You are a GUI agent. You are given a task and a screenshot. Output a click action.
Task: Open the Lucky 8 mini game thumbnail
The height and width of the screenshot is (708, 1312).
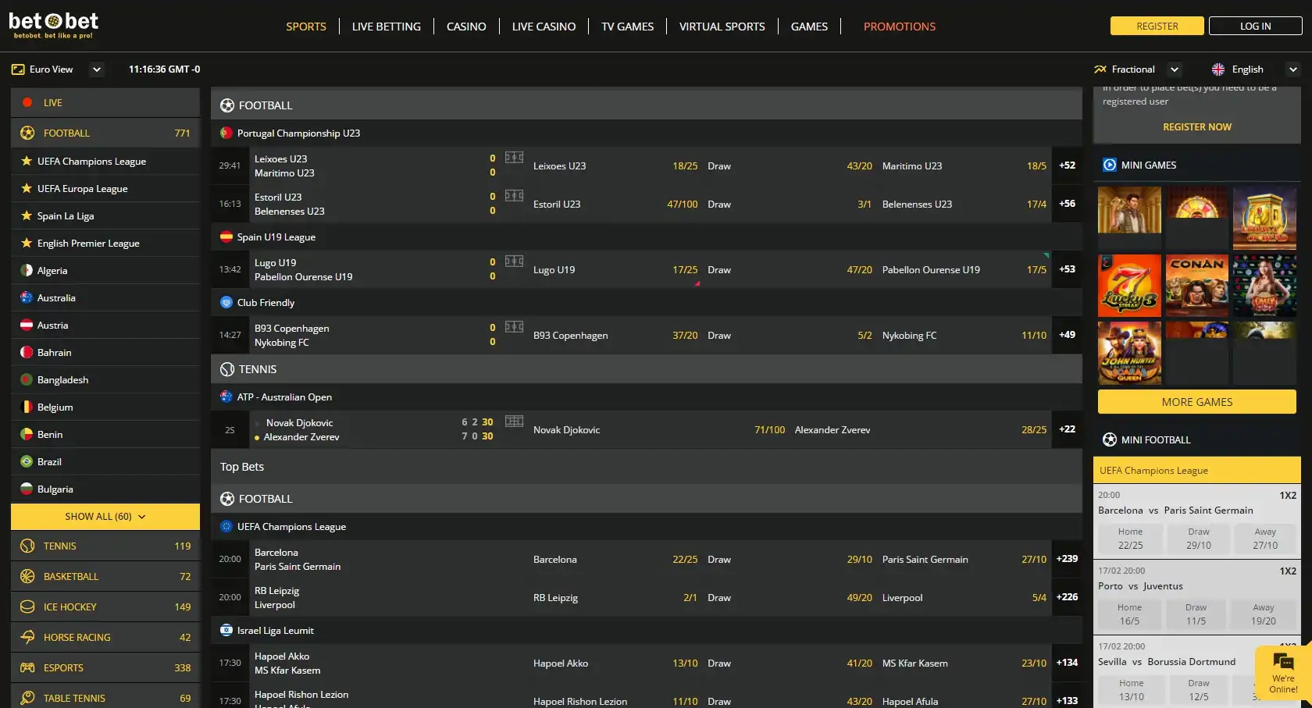pyautogui.click(x=1129, y=286)
